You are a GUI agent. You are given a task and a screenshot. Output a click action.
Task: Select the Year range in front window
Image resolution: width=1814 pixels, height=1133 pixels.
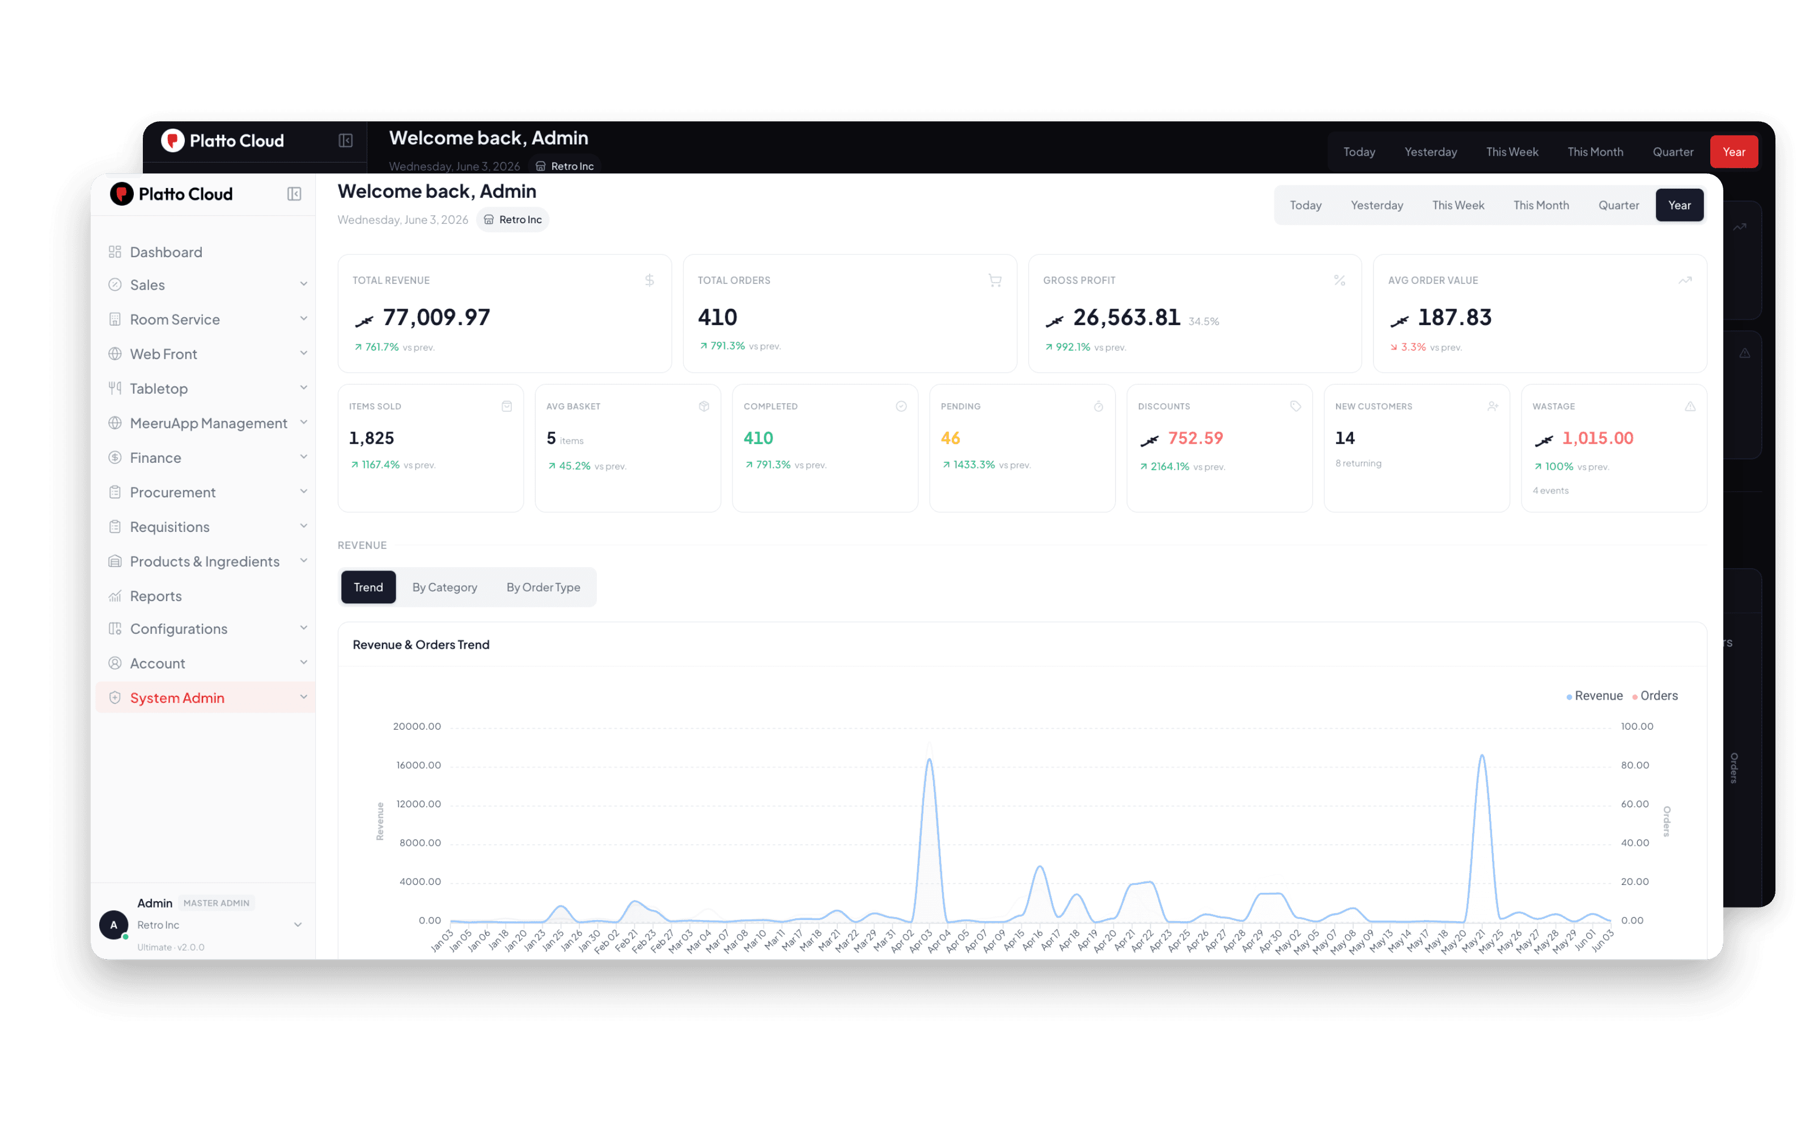tap(1679, 205)
